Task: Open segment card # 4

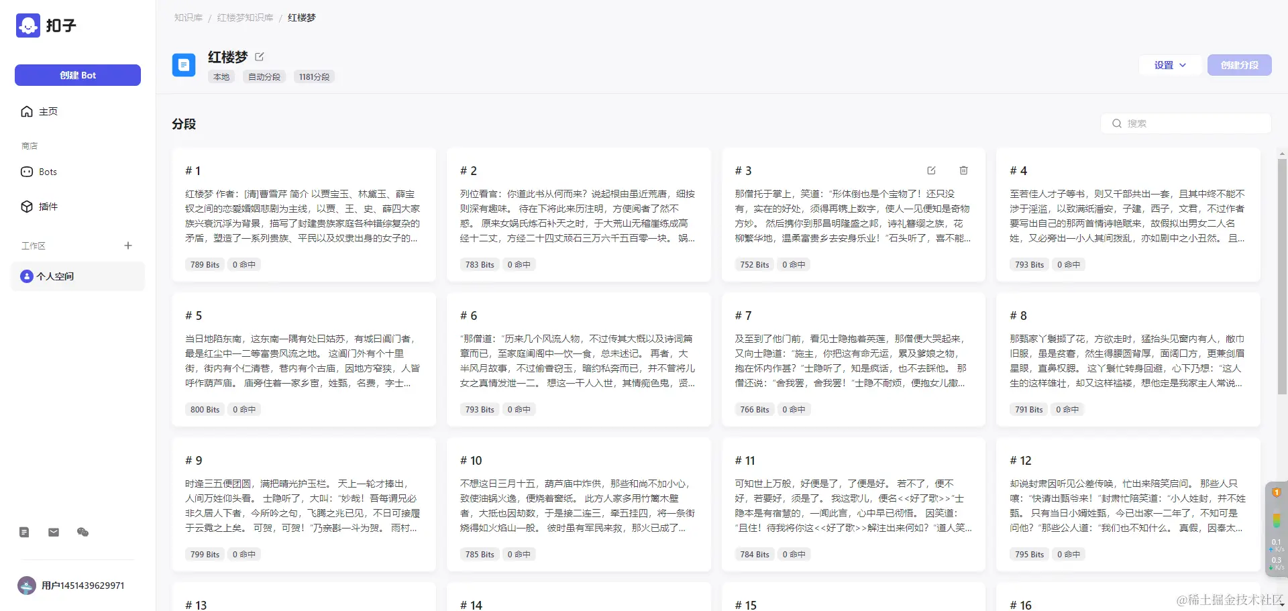Action: (x=1128, y=215)
